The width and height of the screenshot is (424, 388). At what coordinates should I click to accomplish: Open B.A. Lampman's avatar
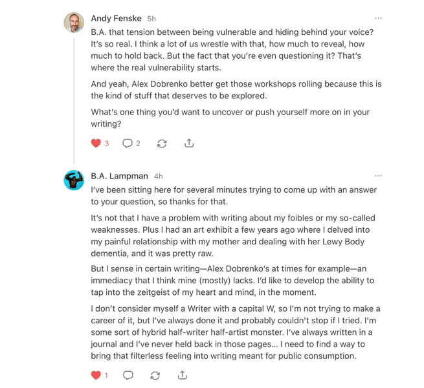[74, 180]
